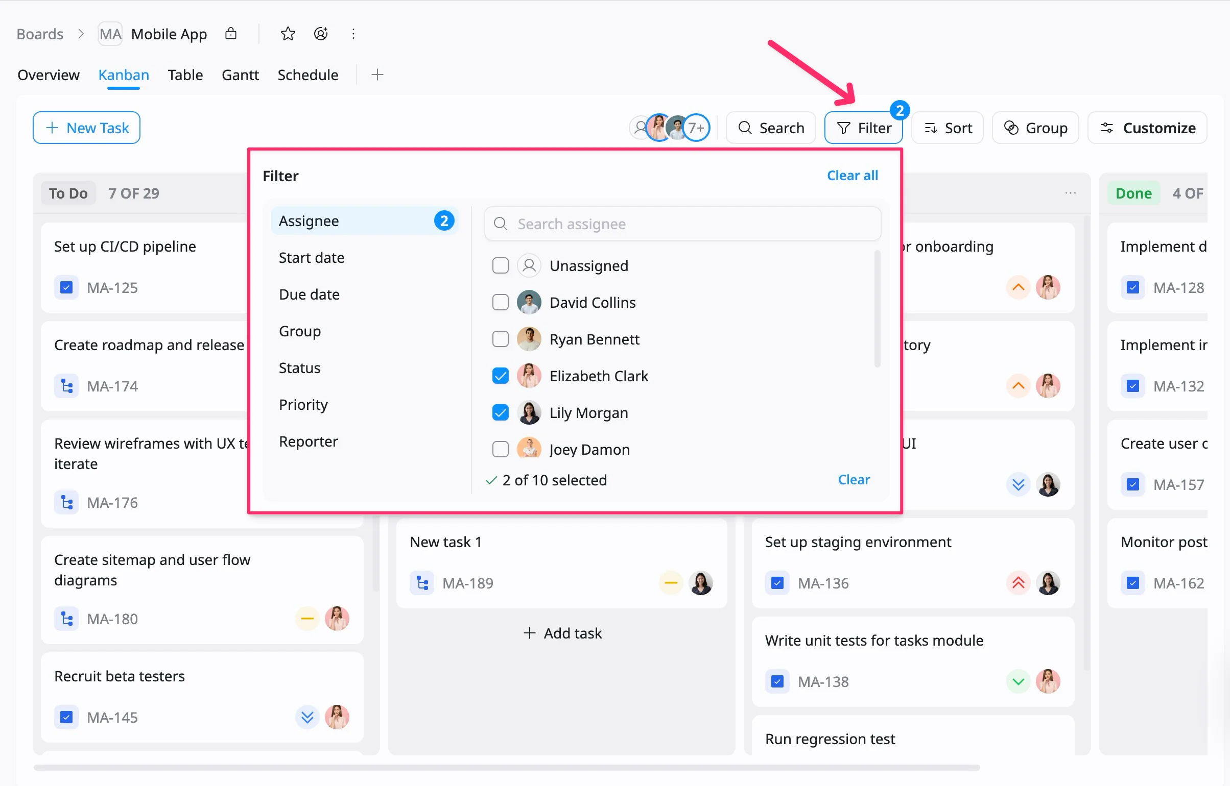Click the Done column label

pos(1133,193)
